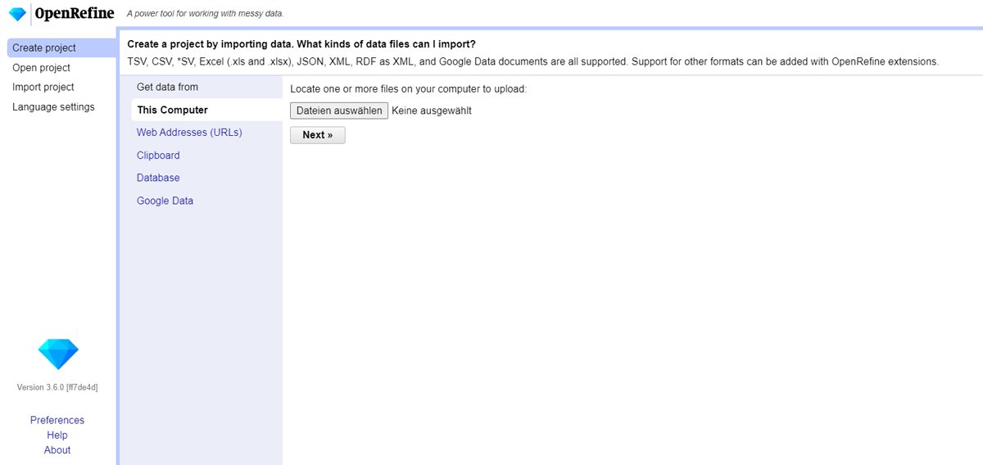Open the Help link
The width and height of the screenshot is (983, 465).
[x=57, y=436]
